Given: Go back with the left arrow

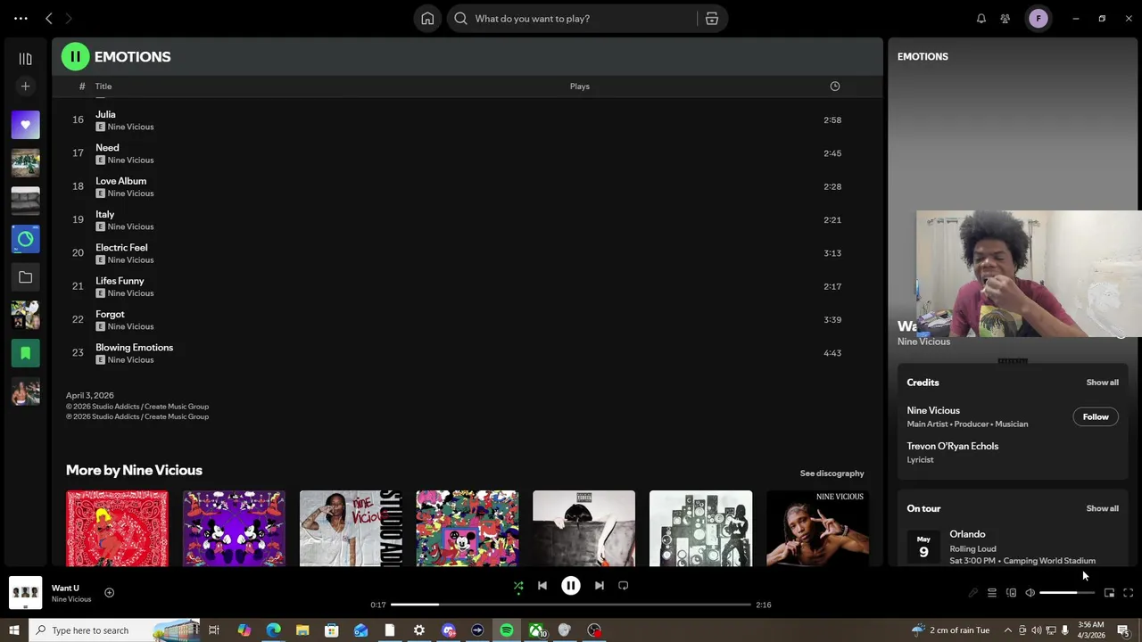Looking at the screenshot, I should click(49, 19).
